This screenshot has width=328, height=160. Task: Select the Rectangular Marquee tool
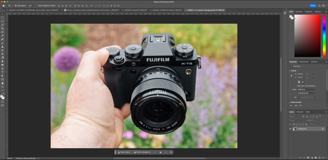2,17
